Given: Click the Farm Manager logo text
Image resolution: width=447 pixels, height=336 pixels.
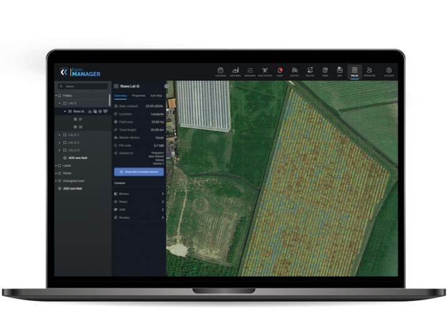Looking at the screenshot, I should pos(86,73).
